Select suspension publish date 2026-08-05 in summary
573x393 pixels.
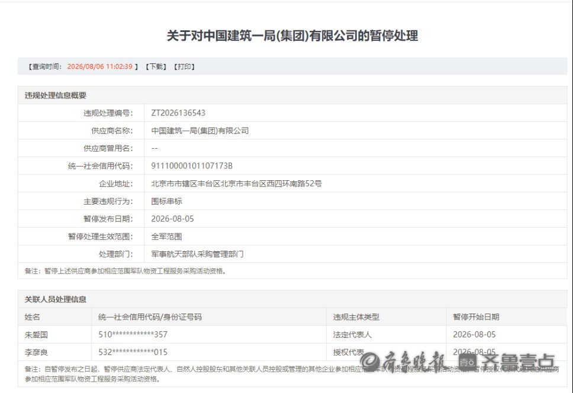(x=172, y=219)
